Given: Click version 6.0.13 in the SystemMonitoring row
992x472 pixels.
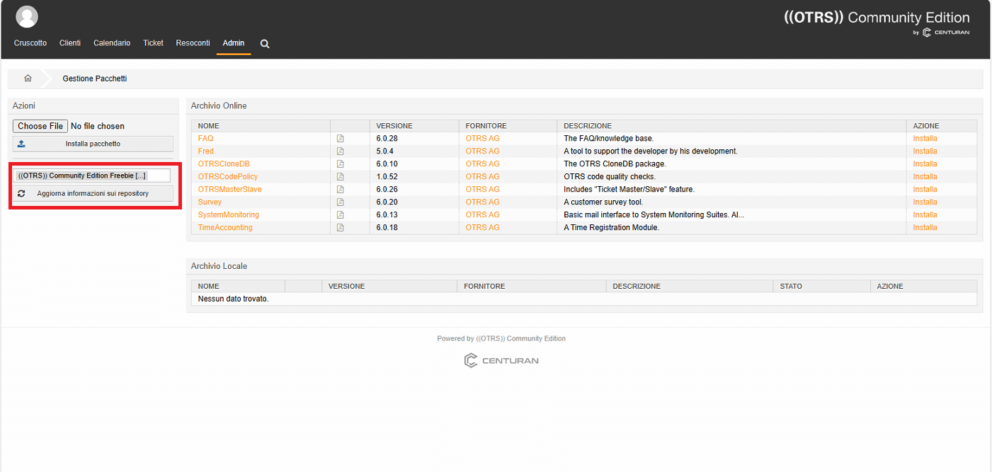Looking at the screenshot, I should (x=387, y=215).
